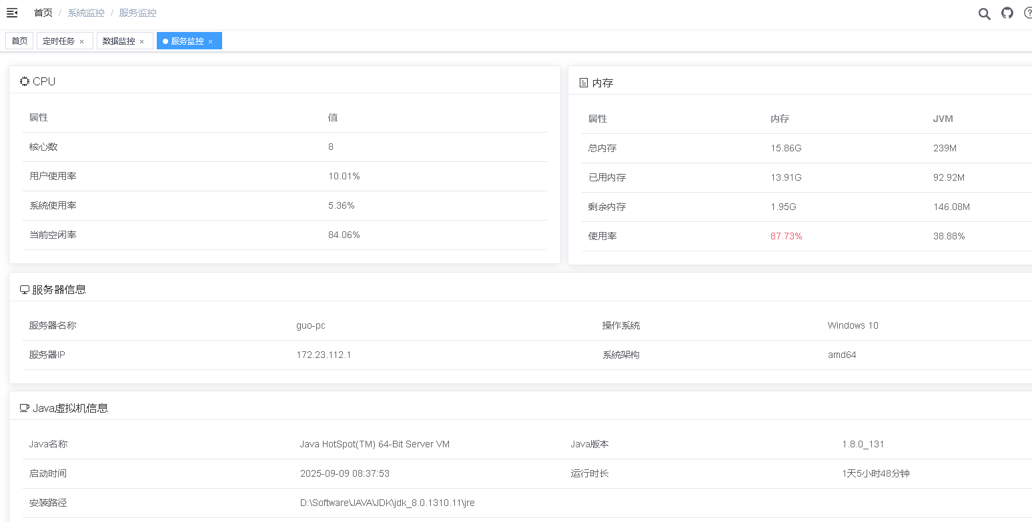1032x522 pixels.
Task: Switch to the 数据监控 tab
Action: 118,41
